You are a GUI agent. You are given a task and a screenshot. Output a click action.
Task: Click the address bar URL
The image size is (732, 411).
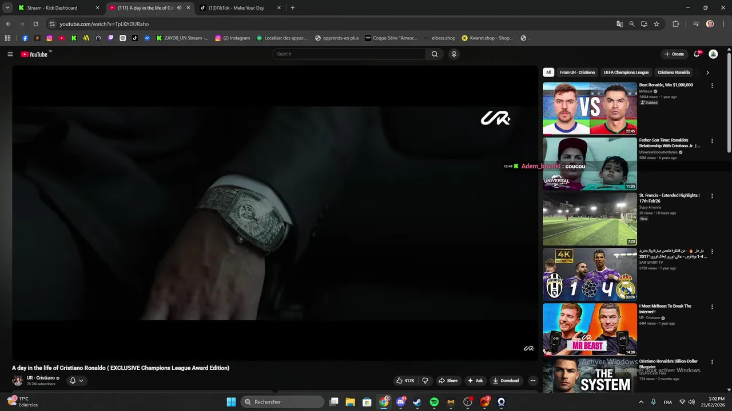104,24
